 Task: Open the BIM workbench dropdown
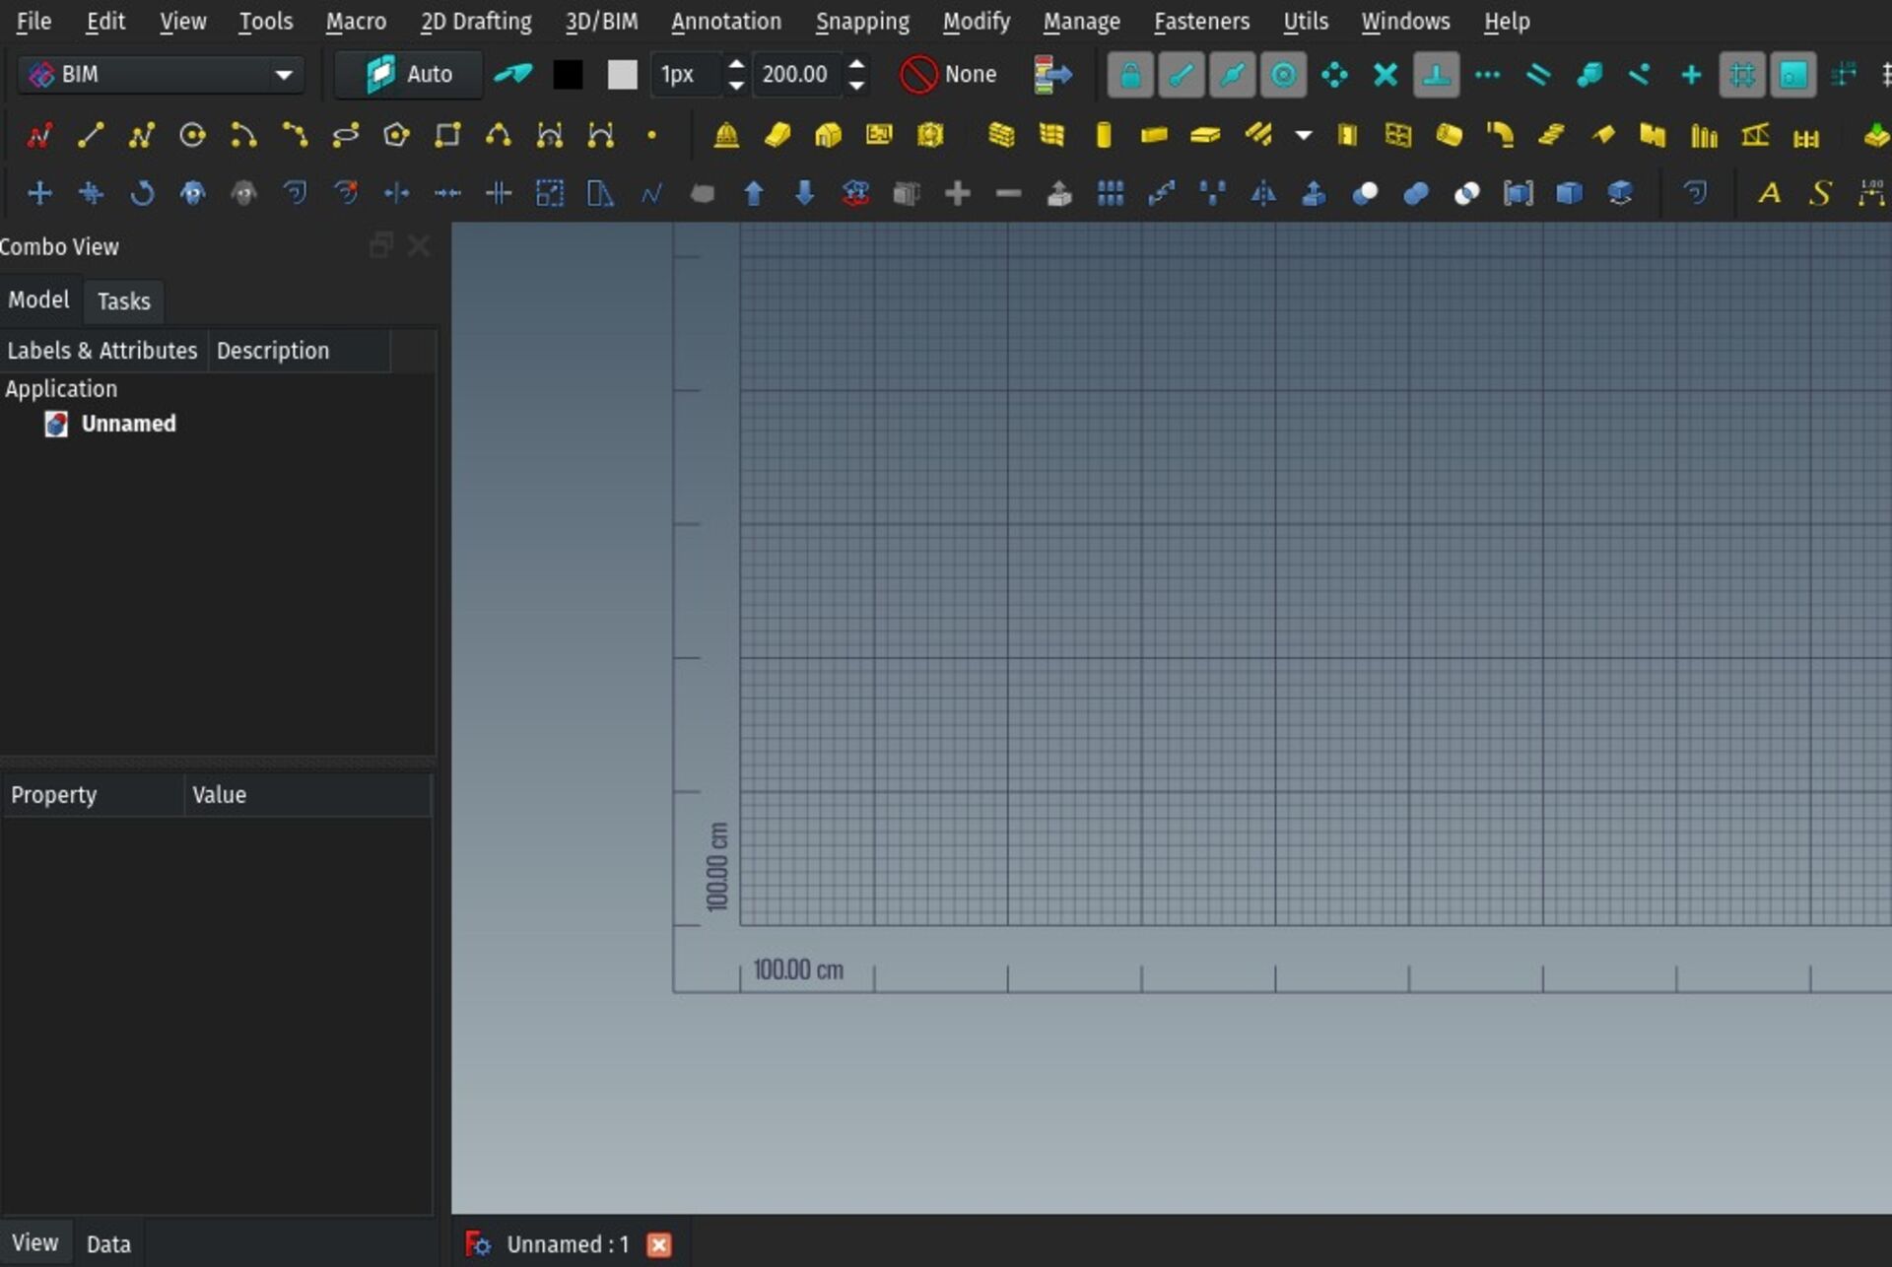[162, 74]
